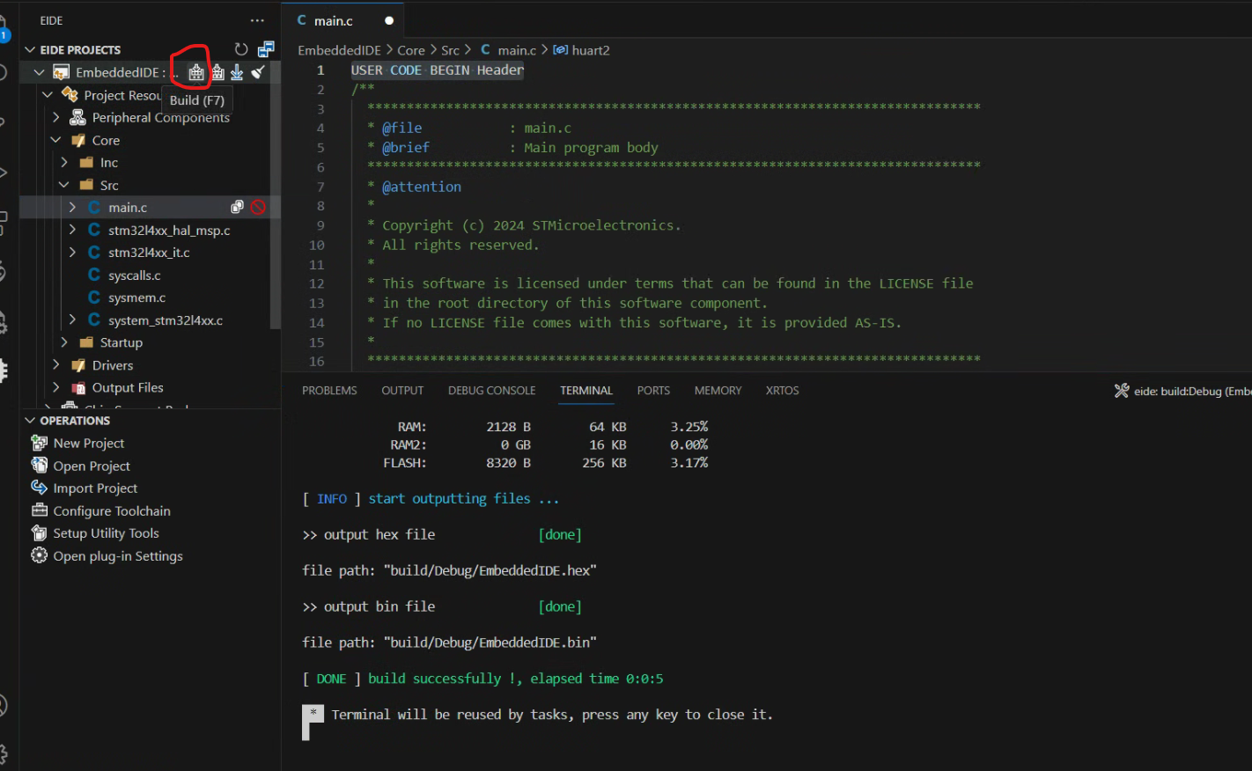Click 'build successfully !' message in terminal
This screenshot has width=1252, height=771.
pyautogui.click(x=442, y=679)
